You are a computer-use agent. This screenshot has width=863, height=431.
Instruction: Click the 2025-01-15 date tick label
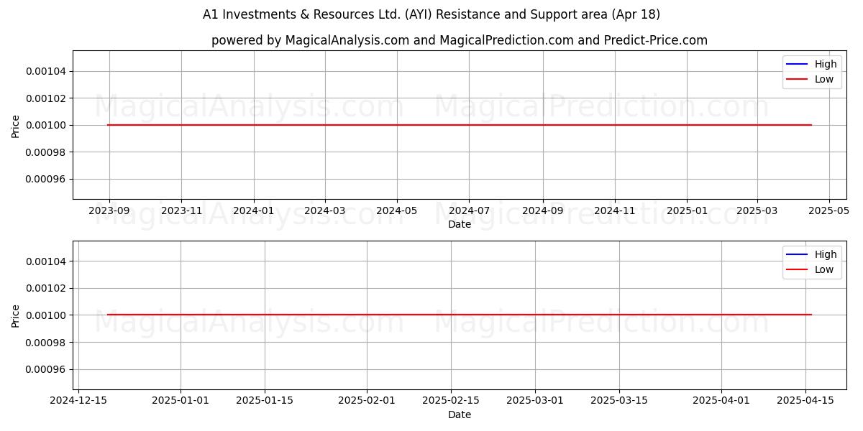tap(265, 401)
